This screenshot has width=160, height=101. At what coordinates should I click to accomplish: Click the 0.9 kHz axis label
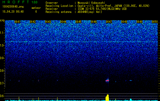pos(2,58)
